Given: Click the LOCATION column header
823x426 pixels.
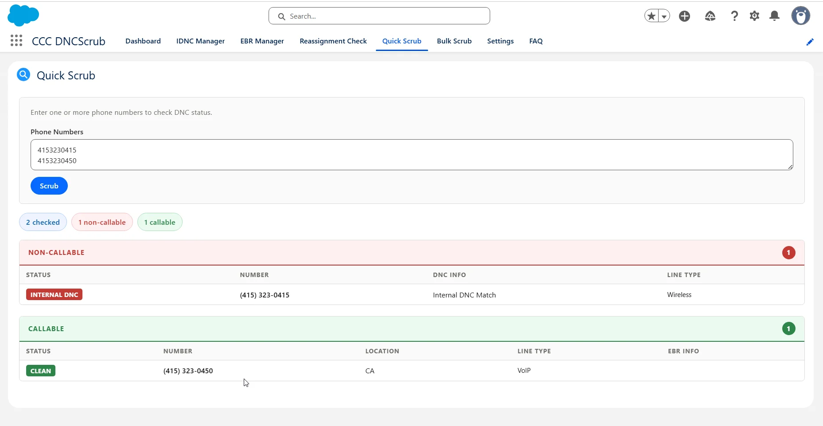Looking at the screenshot, I should 382,351.
